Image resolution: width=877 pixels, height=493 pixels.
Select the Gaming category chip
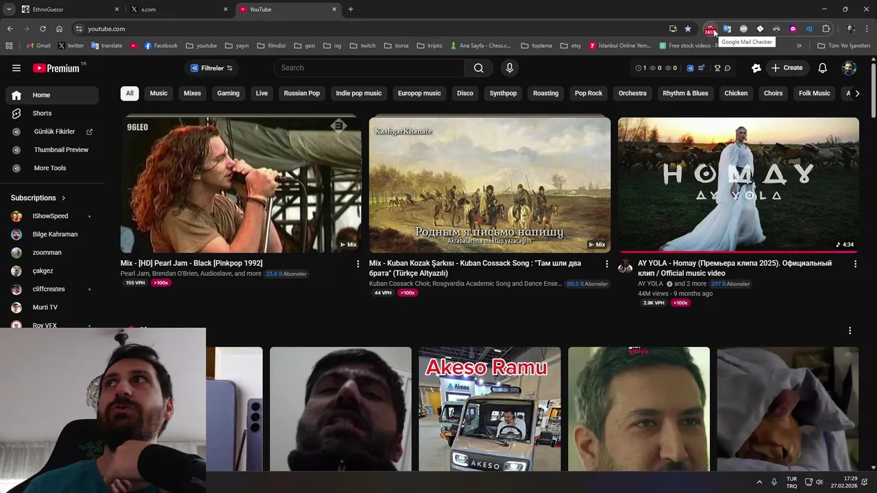[228, 93]
